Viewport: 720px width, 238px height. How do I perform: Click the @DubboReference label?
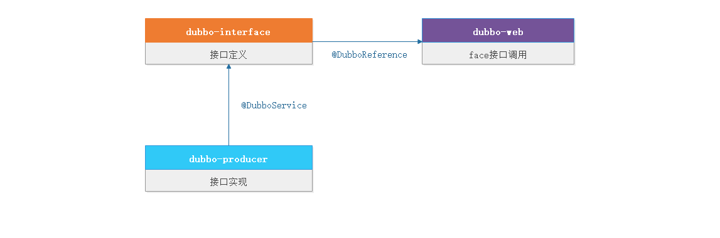pos(370,55)
